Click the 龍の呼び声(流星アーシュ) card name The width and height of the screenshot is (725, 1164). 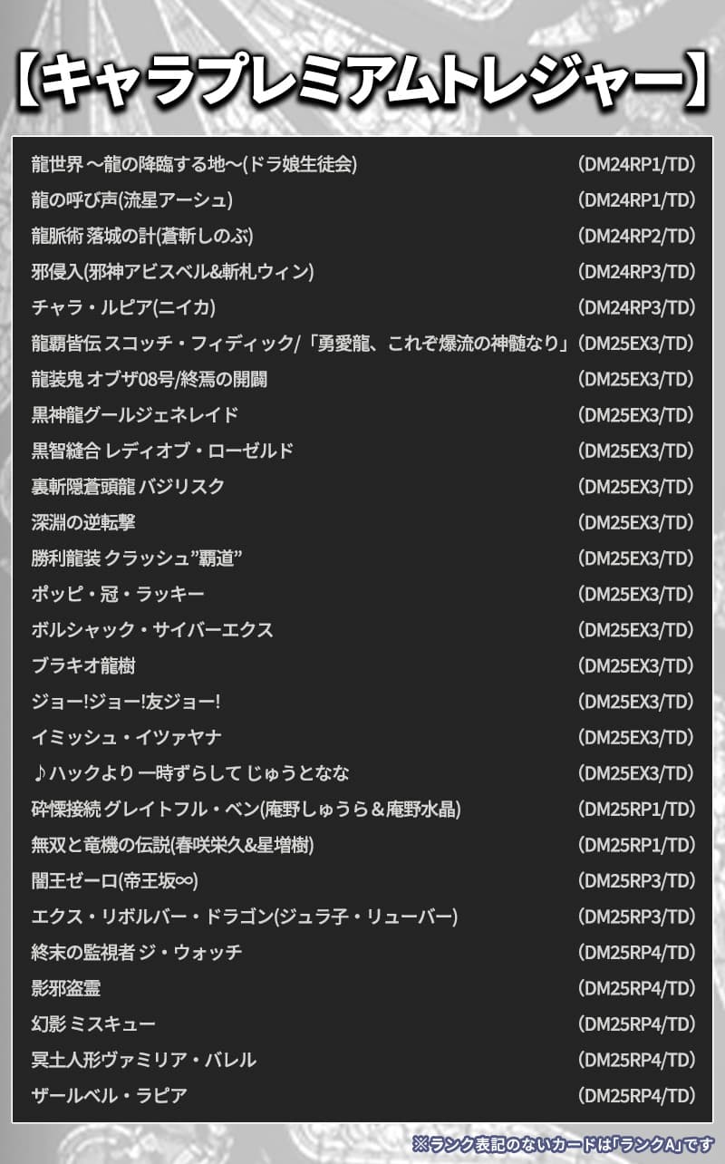[x=132, y=200]
